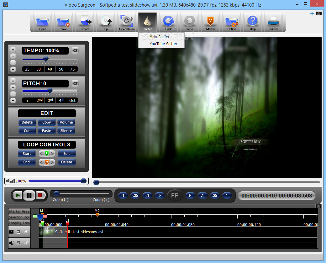Image resolution: width=326 pixels, height=263 pixels.
Task: Click the large decrease pitch minus stepper
Action: [13, 101]
